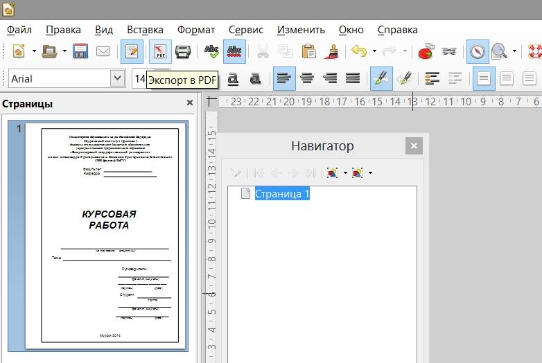Open the Arial font name dropdown
The width and height of the screenshot is (542, 363).
117,78
